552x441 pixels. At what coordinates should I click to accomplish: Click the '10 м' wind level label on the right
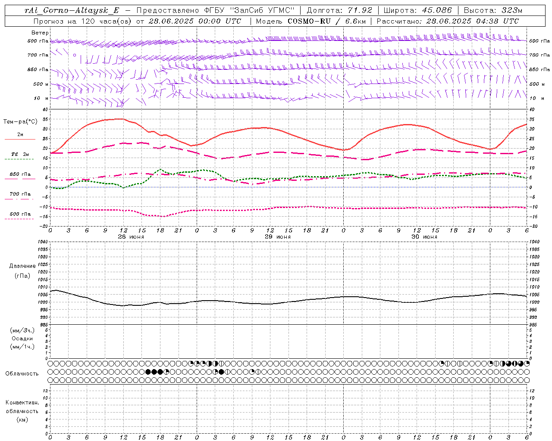tap(536, 99)
